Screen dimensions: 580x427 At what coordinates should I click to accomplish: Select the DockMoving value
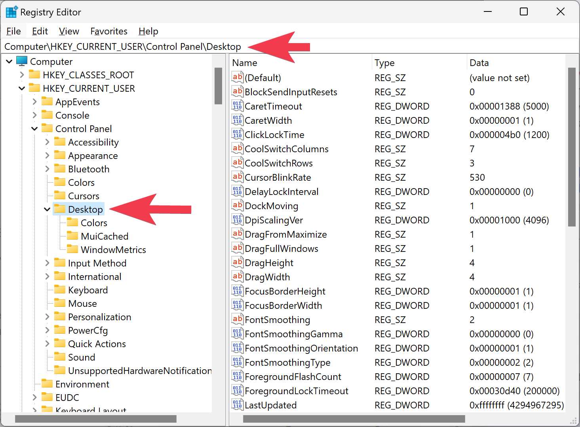(272, 206)
